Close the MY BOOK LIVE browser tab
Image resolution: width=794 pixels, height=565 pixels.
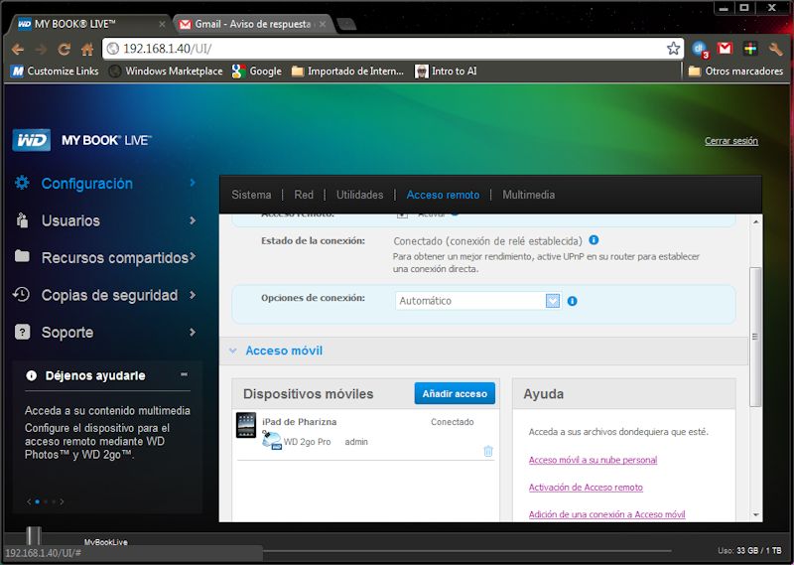[x=162, y=24]
